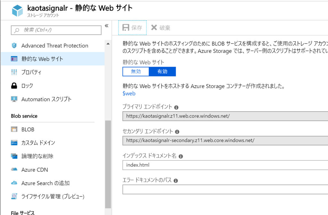
Task: Click the ライフサイクル管理 icon
Action: (14, 196)
